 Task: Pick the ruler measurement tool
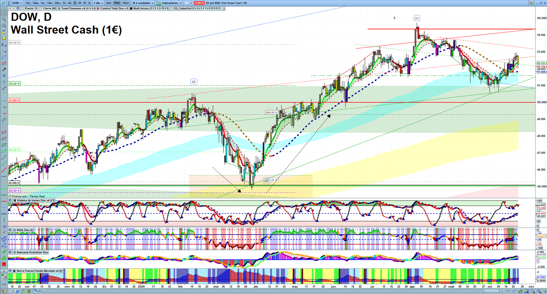pyautogui.click(x=4, y=120)
